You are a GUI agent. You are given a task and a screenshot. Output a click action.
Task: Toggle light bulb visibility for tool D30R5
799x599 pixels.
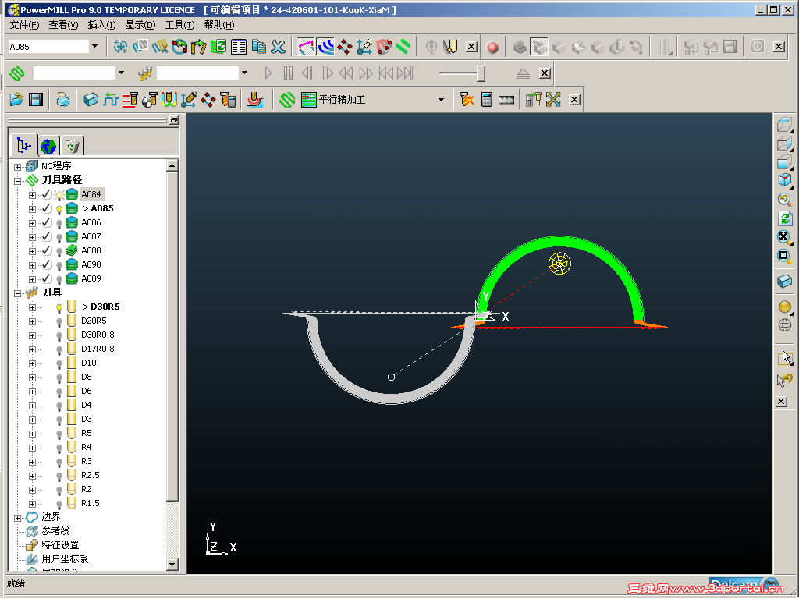[x=59, y=307]
